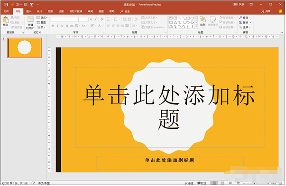Image resolution: width=286 pixels, height=186 pixels.
Task: Expand the shapes gallery more arrow
Action: pyautogui.click(x=196, y=27)
